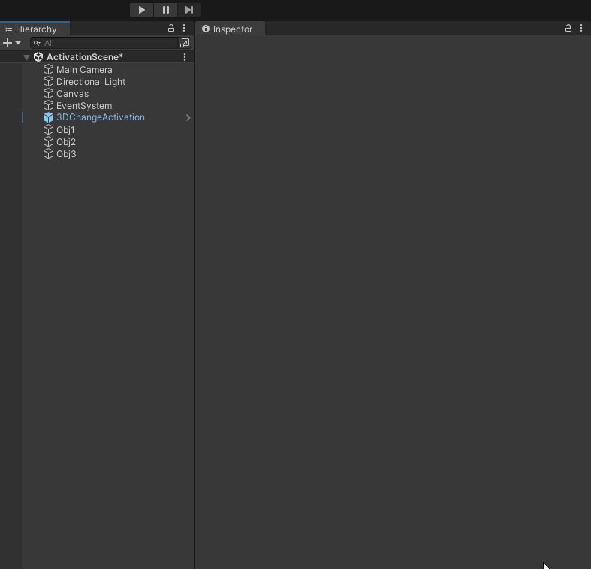Collapse the ActivationScene foldout triangle
Viewport: 591px width, 569px height.
tap(26, 57)
